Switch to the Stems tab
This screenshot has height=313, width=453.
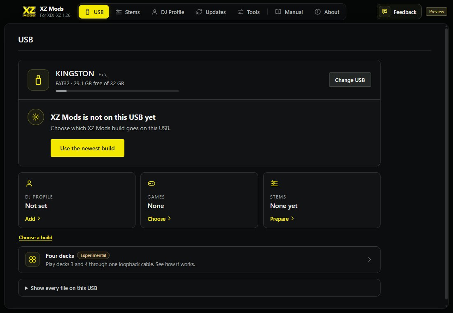pyautogui.click(x=128, y=12)
